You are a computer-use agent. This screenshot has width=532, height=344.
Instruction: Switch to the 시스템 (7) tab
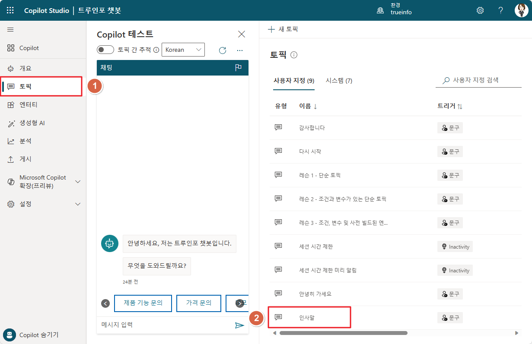coord(339,81)
